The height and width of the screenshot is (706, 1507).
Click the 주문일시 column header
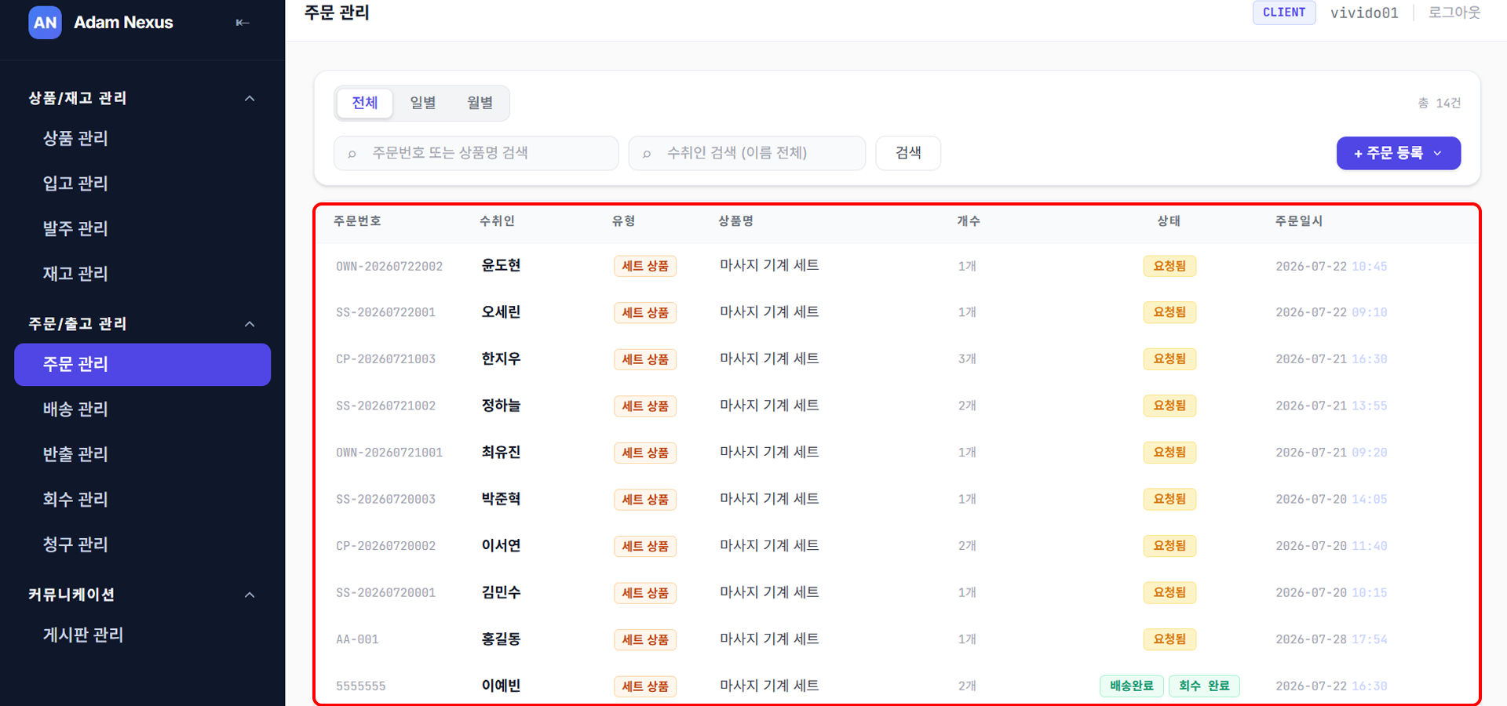coord(1299,221)
